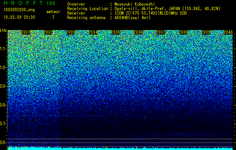Select the observer name Masayuki Kobayashi
This screenshot has height=150, width=236.
pyautogui.click(x=135, y=4)
